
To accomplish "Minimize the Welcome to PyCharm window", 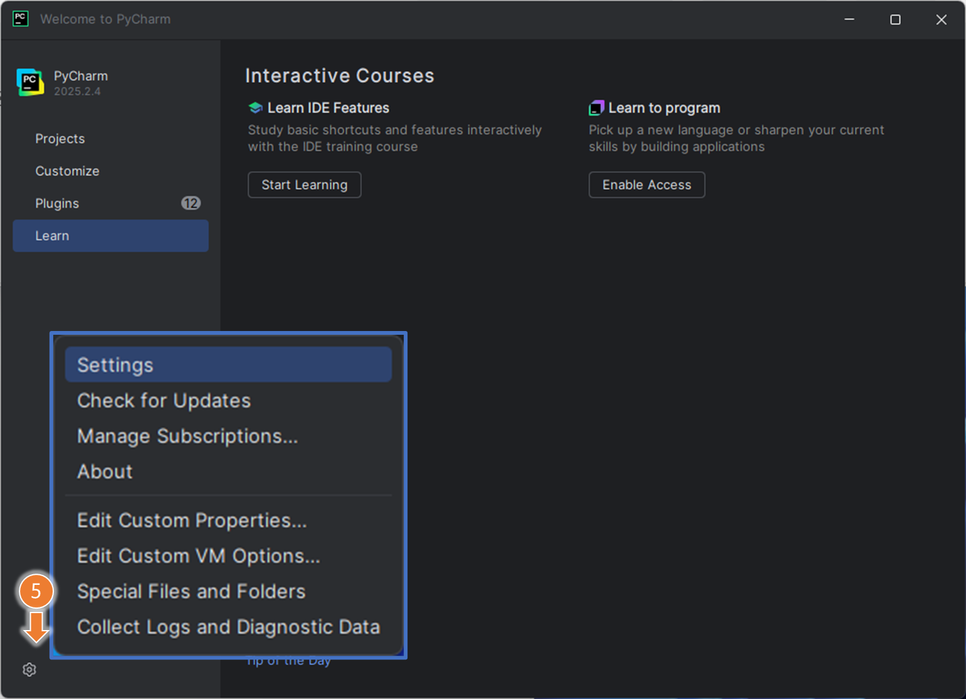I will click(849, 19).
